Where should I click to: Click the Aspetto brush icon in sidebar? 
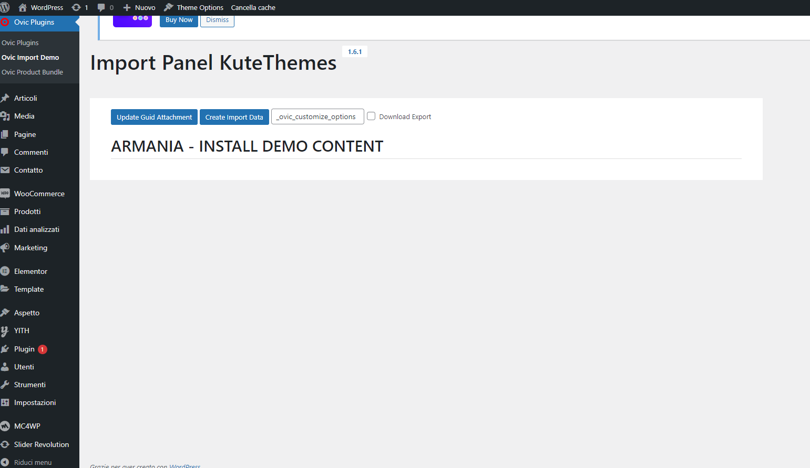(x=5, y=313)
